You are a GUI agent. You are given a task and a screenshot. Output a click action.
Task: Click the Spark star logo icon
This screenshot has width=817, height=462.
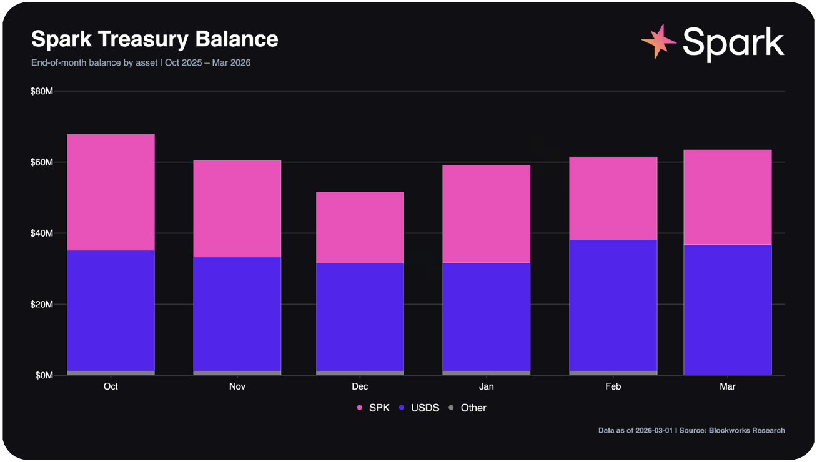click(x=659, y=41)
